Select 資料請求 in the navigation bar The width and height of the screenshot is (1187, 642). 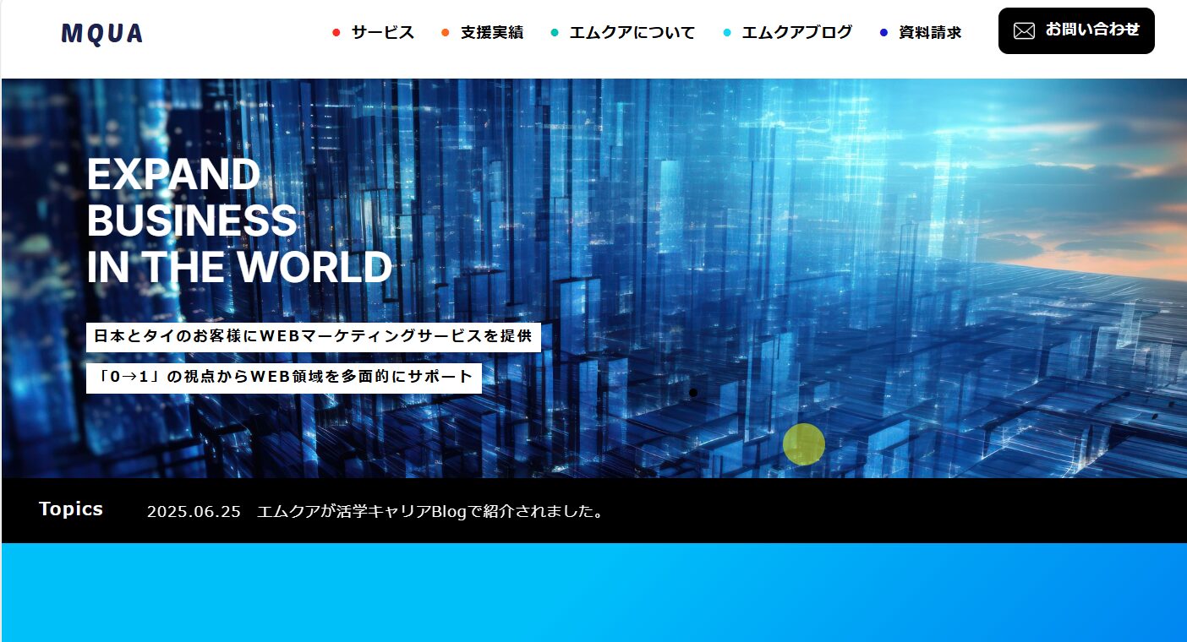click(930, 33)
